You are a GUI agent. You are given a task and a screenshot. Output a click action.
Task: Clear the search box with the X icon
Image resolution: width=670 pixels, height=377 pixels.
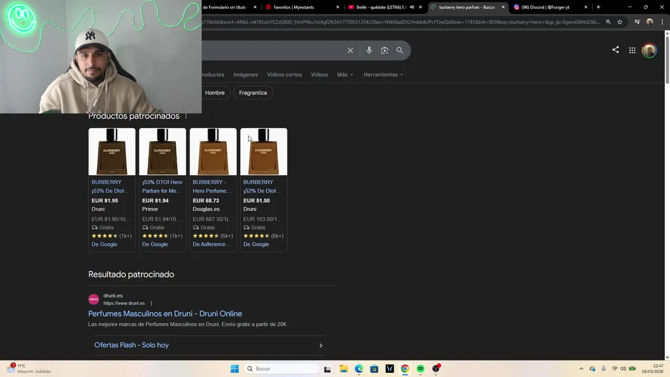coord(350,50)
